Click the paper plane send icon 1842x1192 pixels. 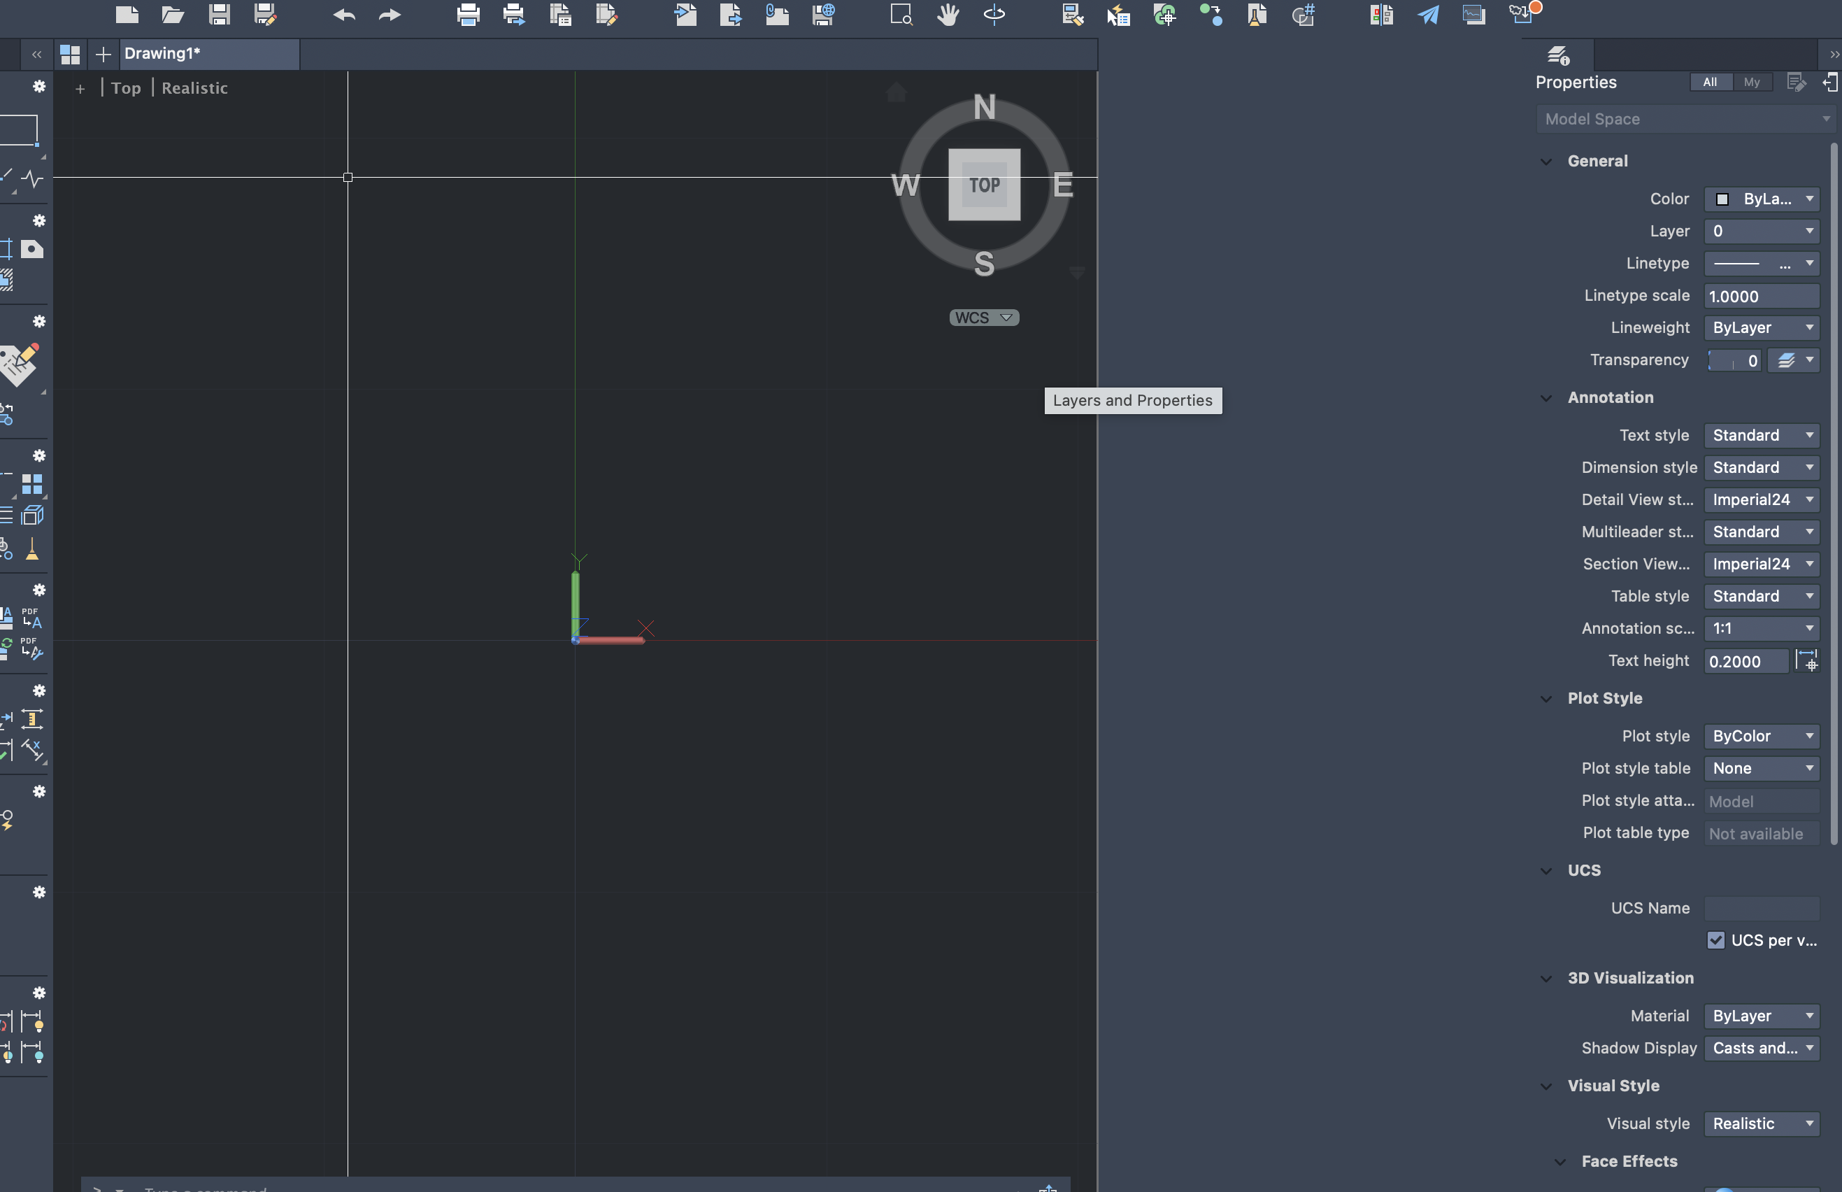tap(1428, 14)
